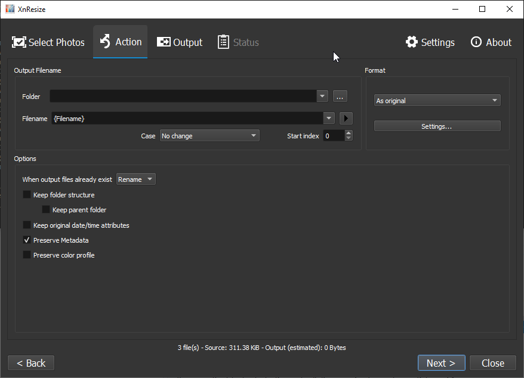Image resolution: width=524 pixels, height=378 pixels.
Task: Uncheck Preserve Metadata
Action: coord(26,240)
